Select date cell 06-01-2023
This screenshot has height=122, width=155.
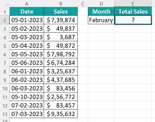click(27, 71)
